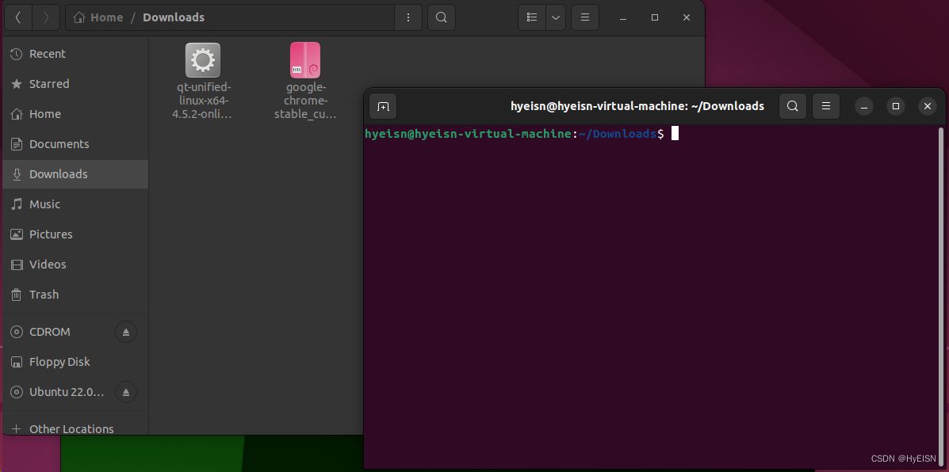Open the terminal hamburger menu
949x472 pixels.
tap(825, 105)
